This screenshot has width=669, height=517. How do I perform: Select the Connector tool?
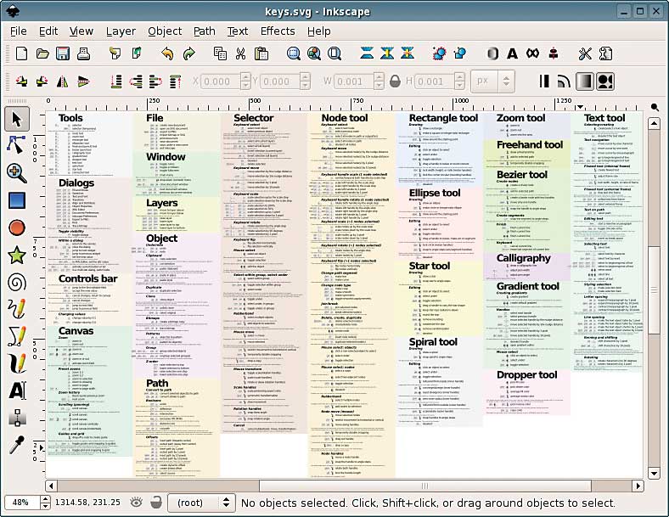17,418
